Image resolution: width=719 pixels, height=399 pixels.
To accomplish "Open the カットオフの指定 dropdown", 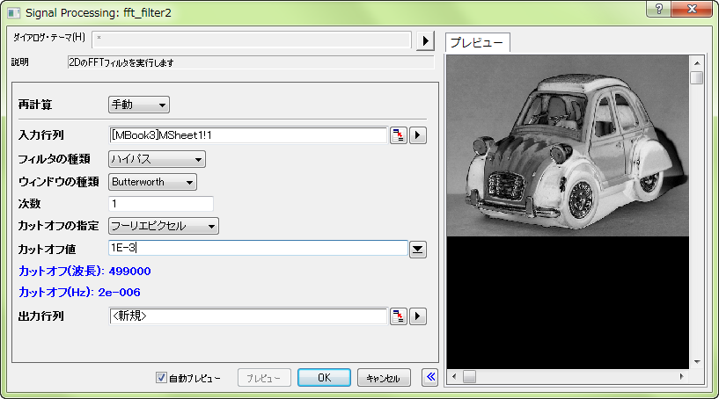I will pos(164,226).
